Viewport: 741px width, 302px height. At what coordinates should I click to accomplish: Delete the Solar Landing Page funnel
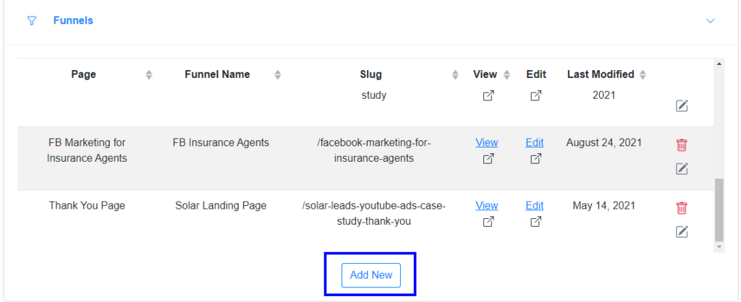[682, 208]
